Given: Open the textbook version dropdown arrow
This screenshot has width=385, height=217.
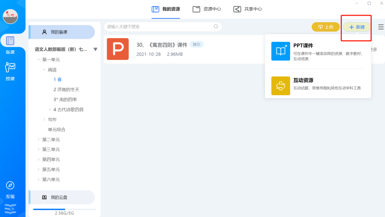Looking at the screenshot, I should tap(95, 50).
